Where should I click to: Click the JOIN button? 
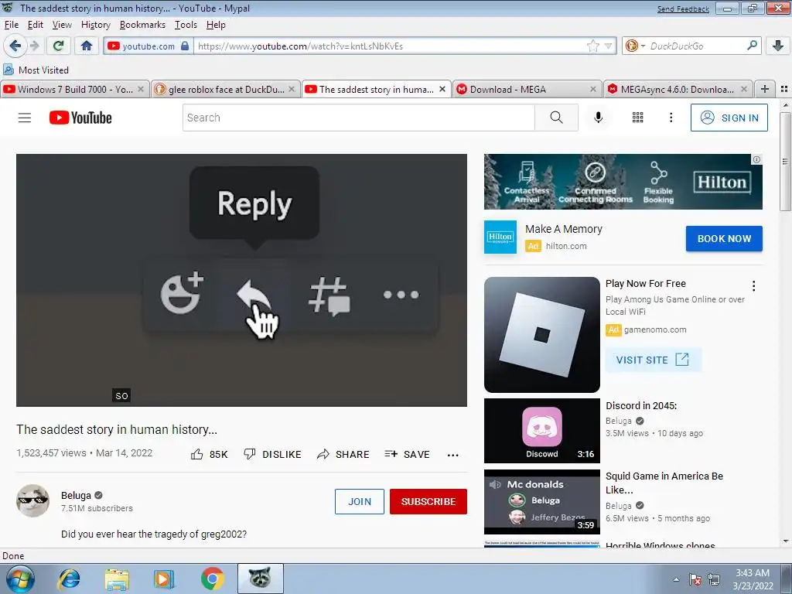[x=359, y=501]
